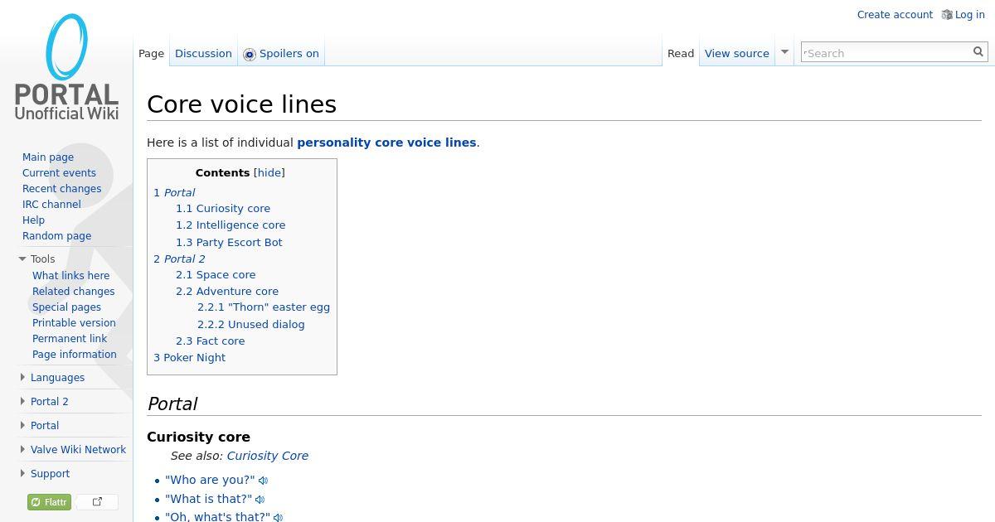Jump to 2.1 Space core entry

[216, 275]
